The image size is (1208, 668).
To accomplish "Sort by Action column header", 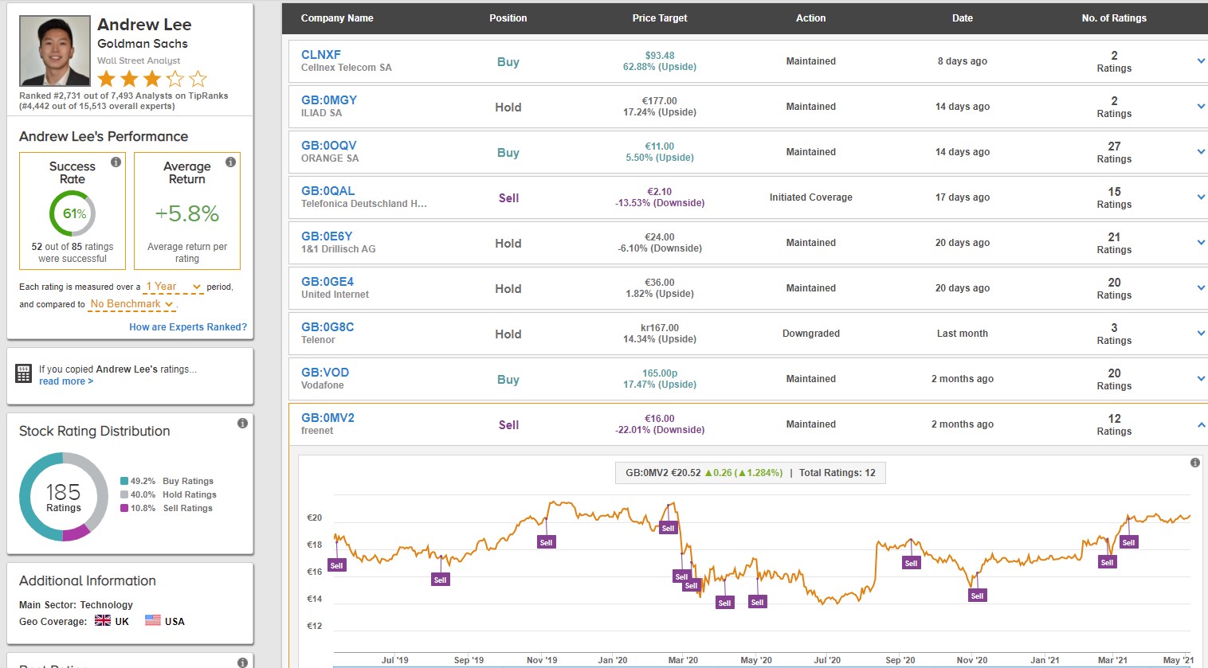I will 811,18.
